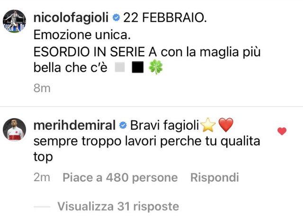Open nicolofagioli's profile picture
Viewport: 303px width, 217px height.
coord(14,21)
